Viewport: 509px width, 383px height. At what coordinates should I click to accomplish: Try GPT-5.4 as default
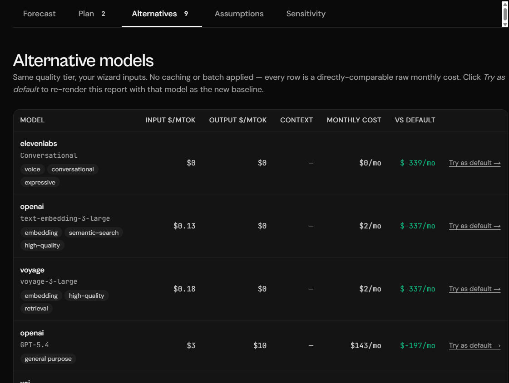tap(474, 345)
